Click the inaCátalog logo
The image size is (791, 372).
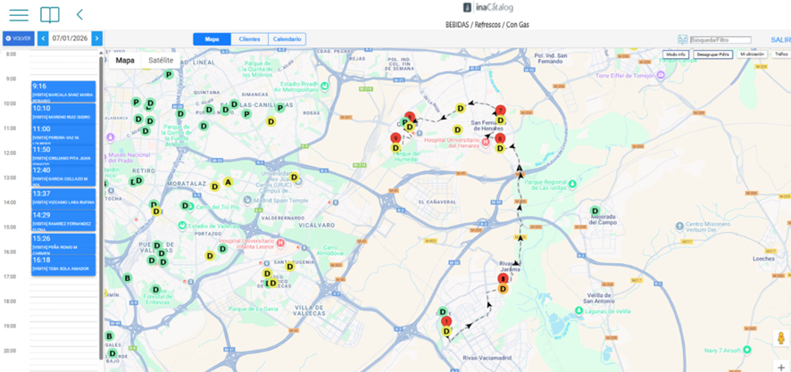click(x=487, y=7)
